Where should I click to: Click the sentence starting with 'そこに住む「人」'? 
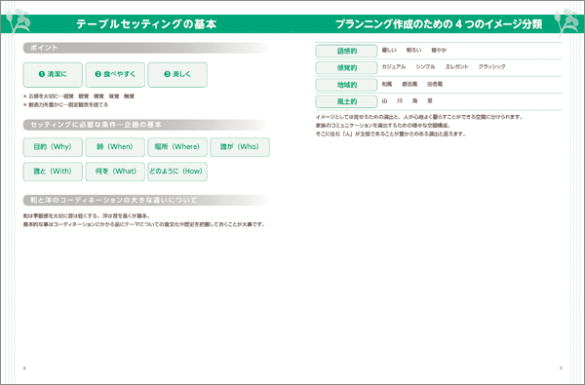(391, 135)
